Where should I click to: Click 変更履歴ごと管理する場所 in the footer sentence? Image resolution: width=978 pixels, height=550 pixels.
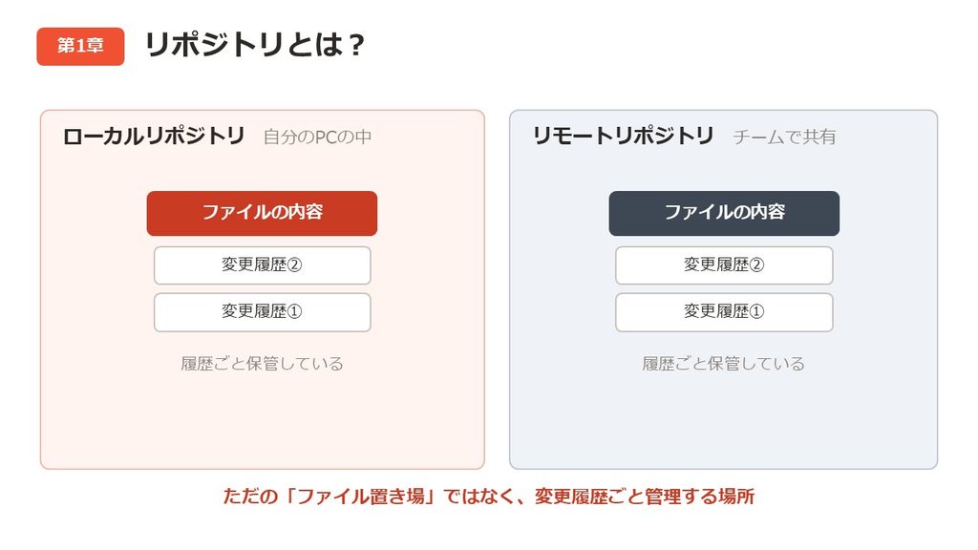[645, 497]
